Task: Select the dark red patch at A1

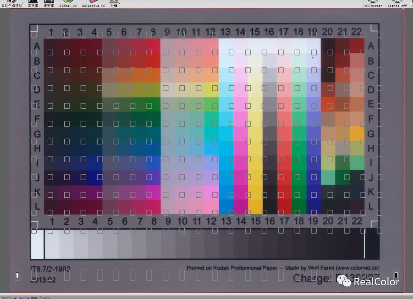Action: 52,46
